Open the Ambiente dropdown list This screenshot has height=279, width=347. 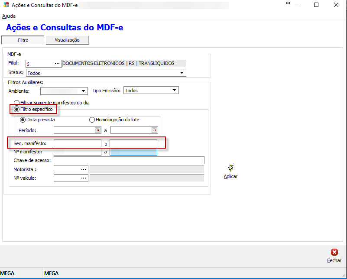tap(84, 91)
